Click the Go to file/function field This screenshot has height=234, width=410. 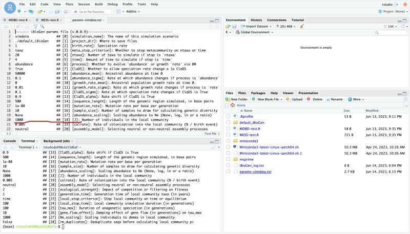tap(92, 12)
